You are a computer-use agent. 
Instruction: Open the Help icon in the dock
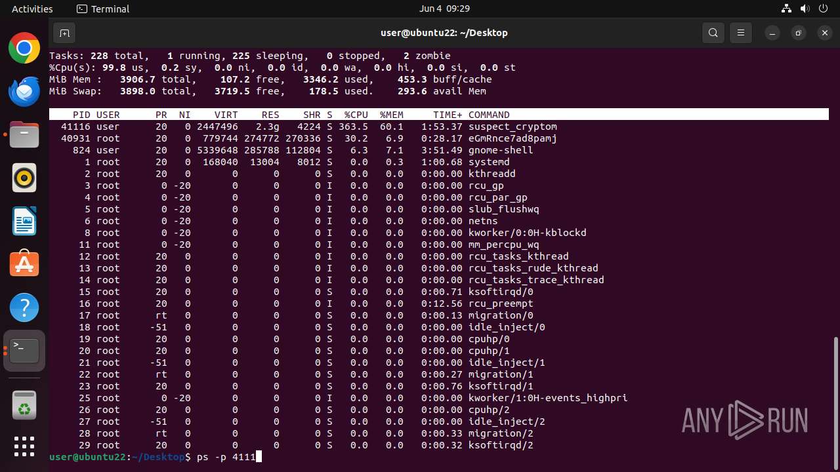pos(24,307)
